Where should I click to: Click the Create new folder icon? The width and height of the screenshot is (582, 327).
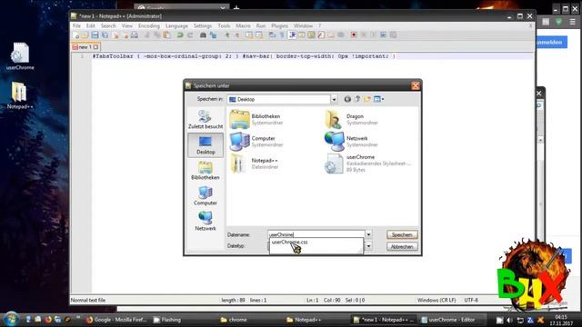367,99
